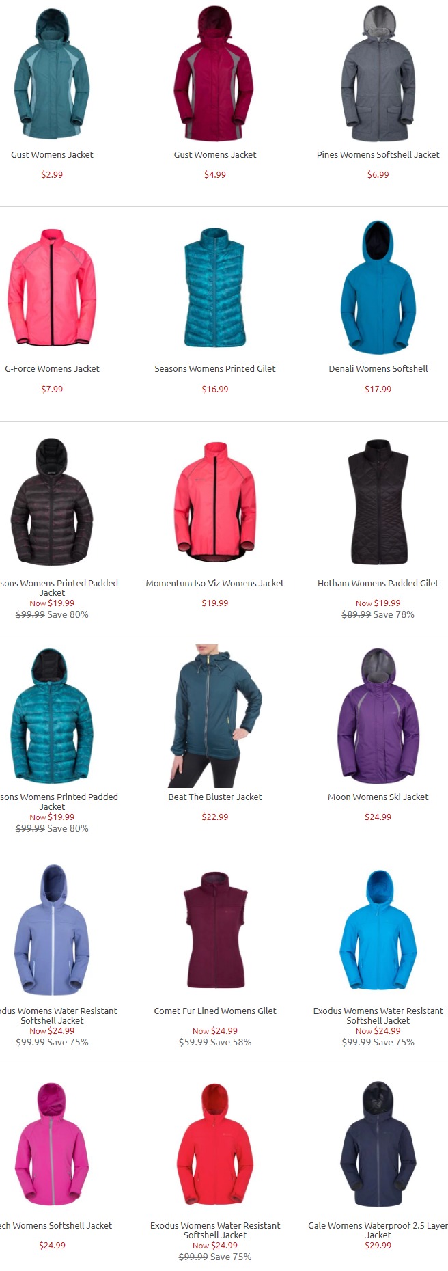Open the bright blue Exodus softshell jacket image

(x=378, y=930)
